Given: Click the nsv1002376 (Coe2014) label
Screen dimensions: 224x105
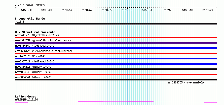Looking at the screenshot, I should click(30, 56).
